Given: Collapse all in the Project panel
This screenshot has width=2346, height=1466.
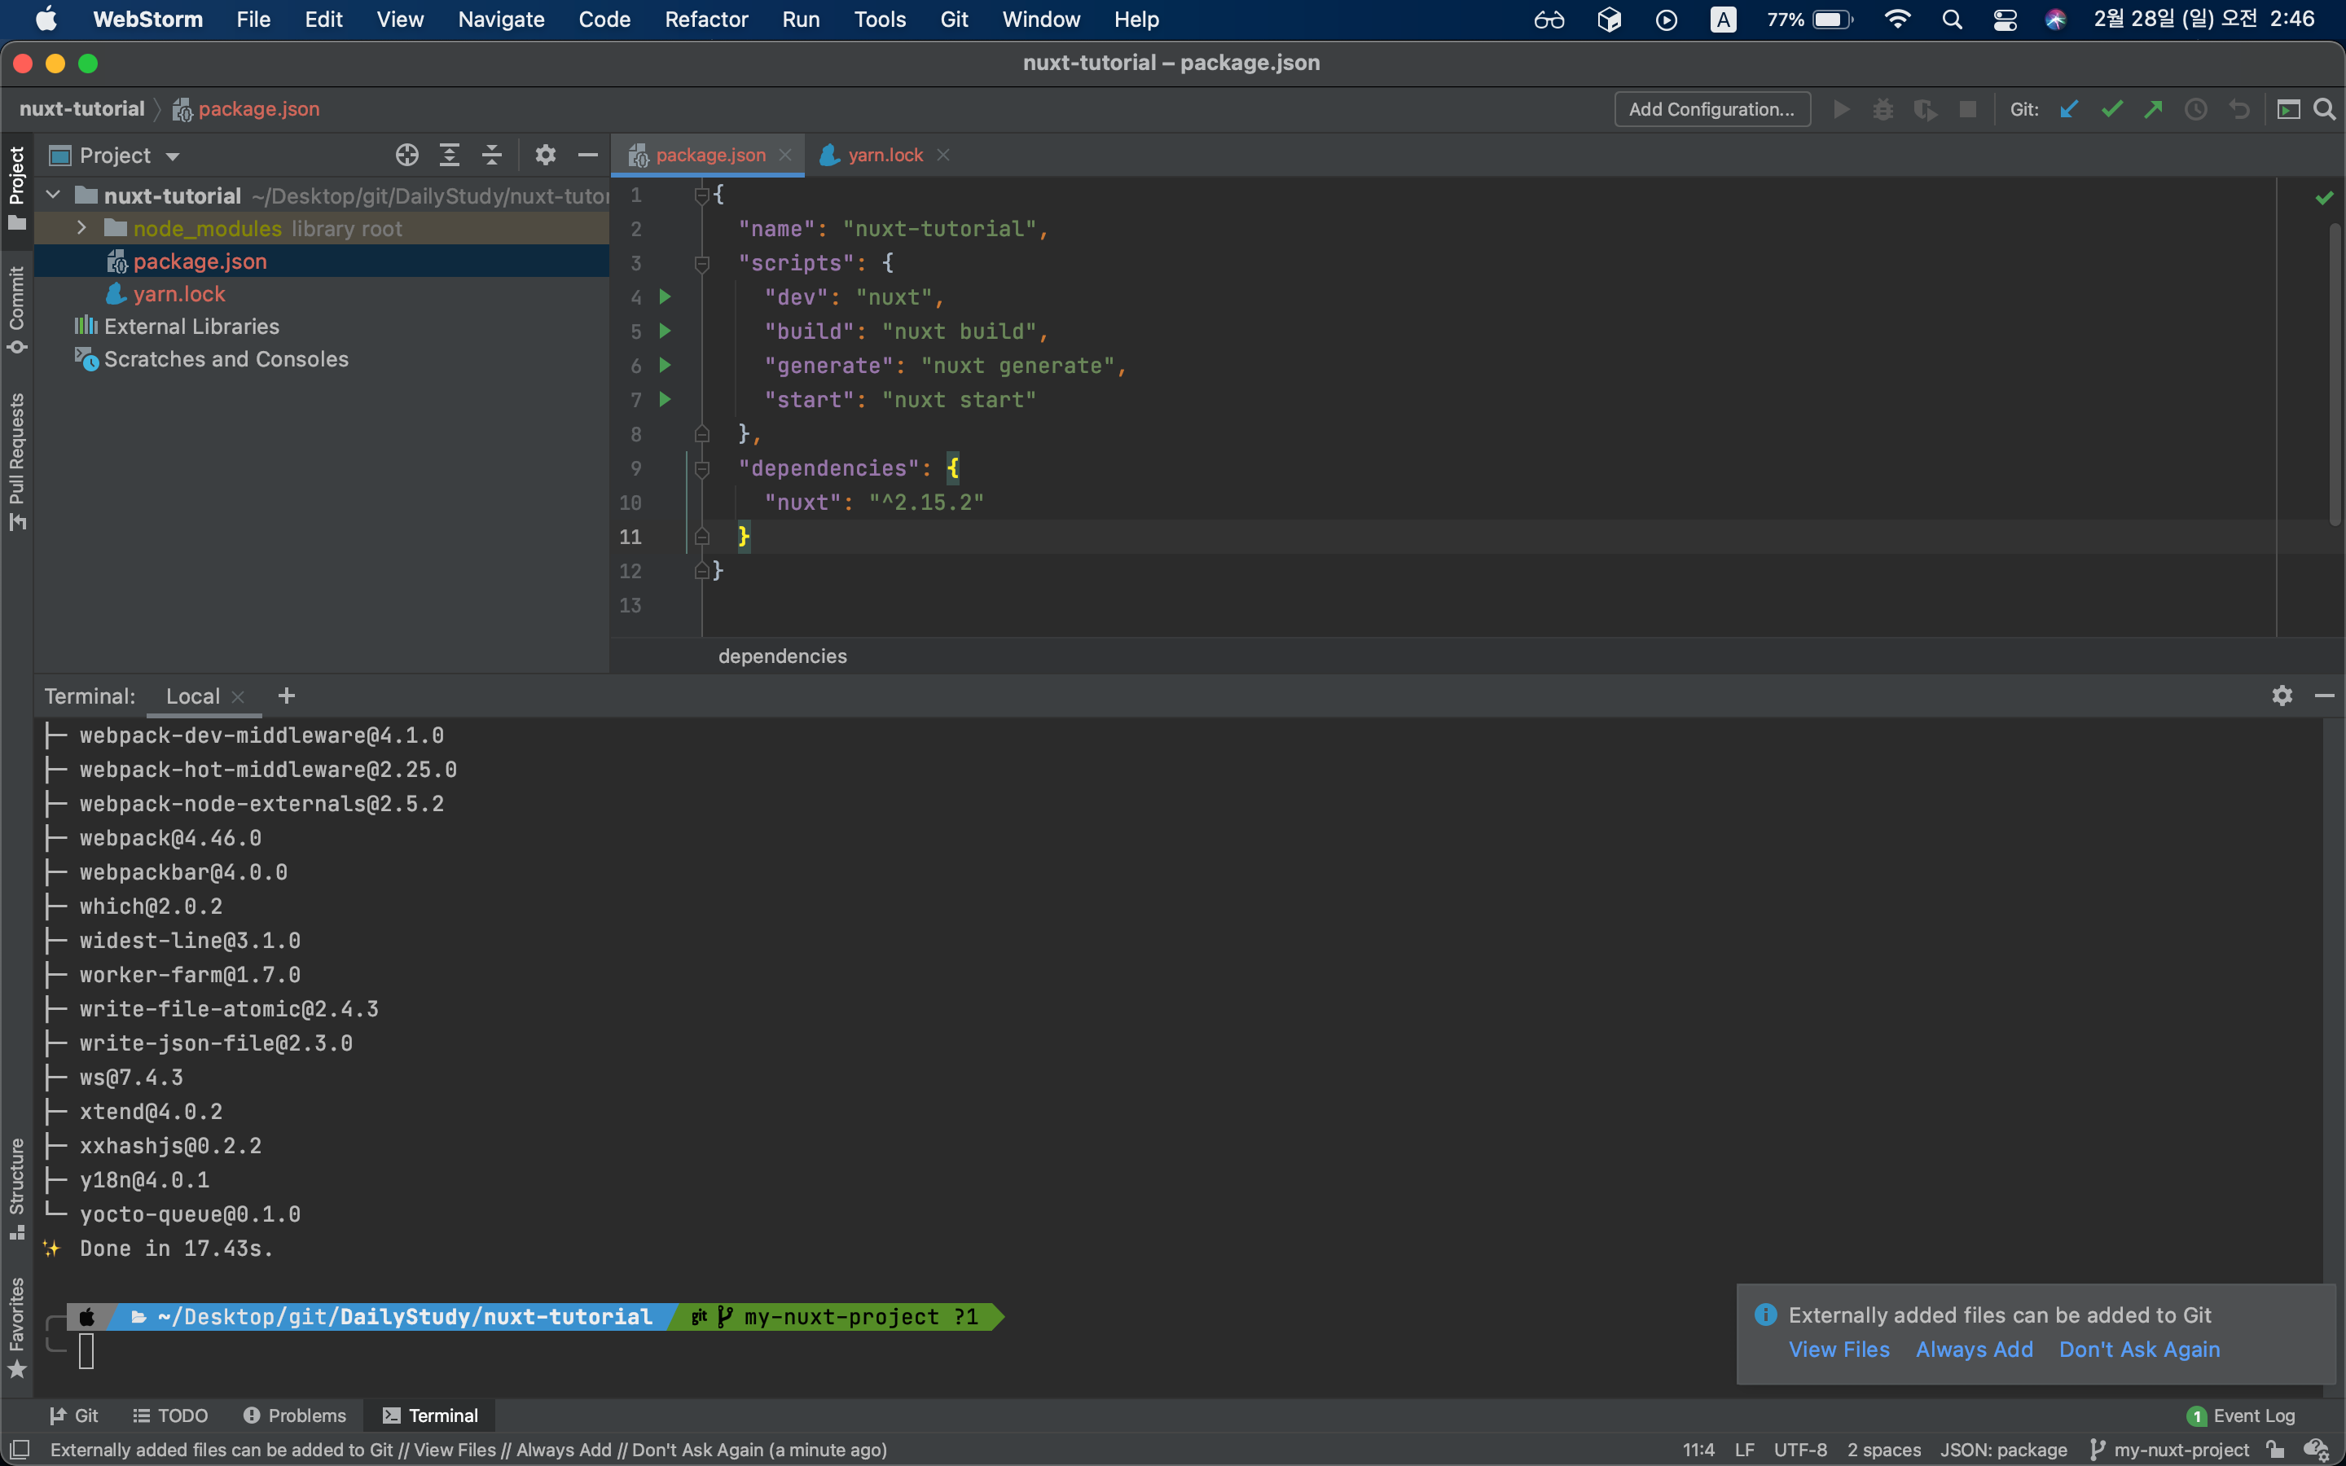Looking at the screenshot, I should [x=493, y=155].
